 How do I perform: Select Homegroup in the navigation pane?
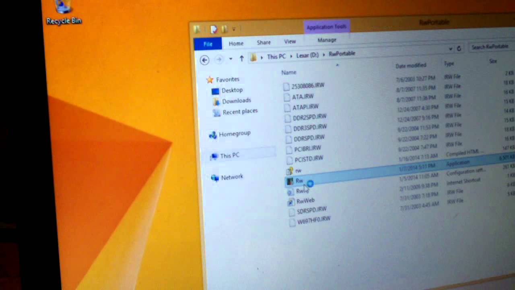(235, 133)
